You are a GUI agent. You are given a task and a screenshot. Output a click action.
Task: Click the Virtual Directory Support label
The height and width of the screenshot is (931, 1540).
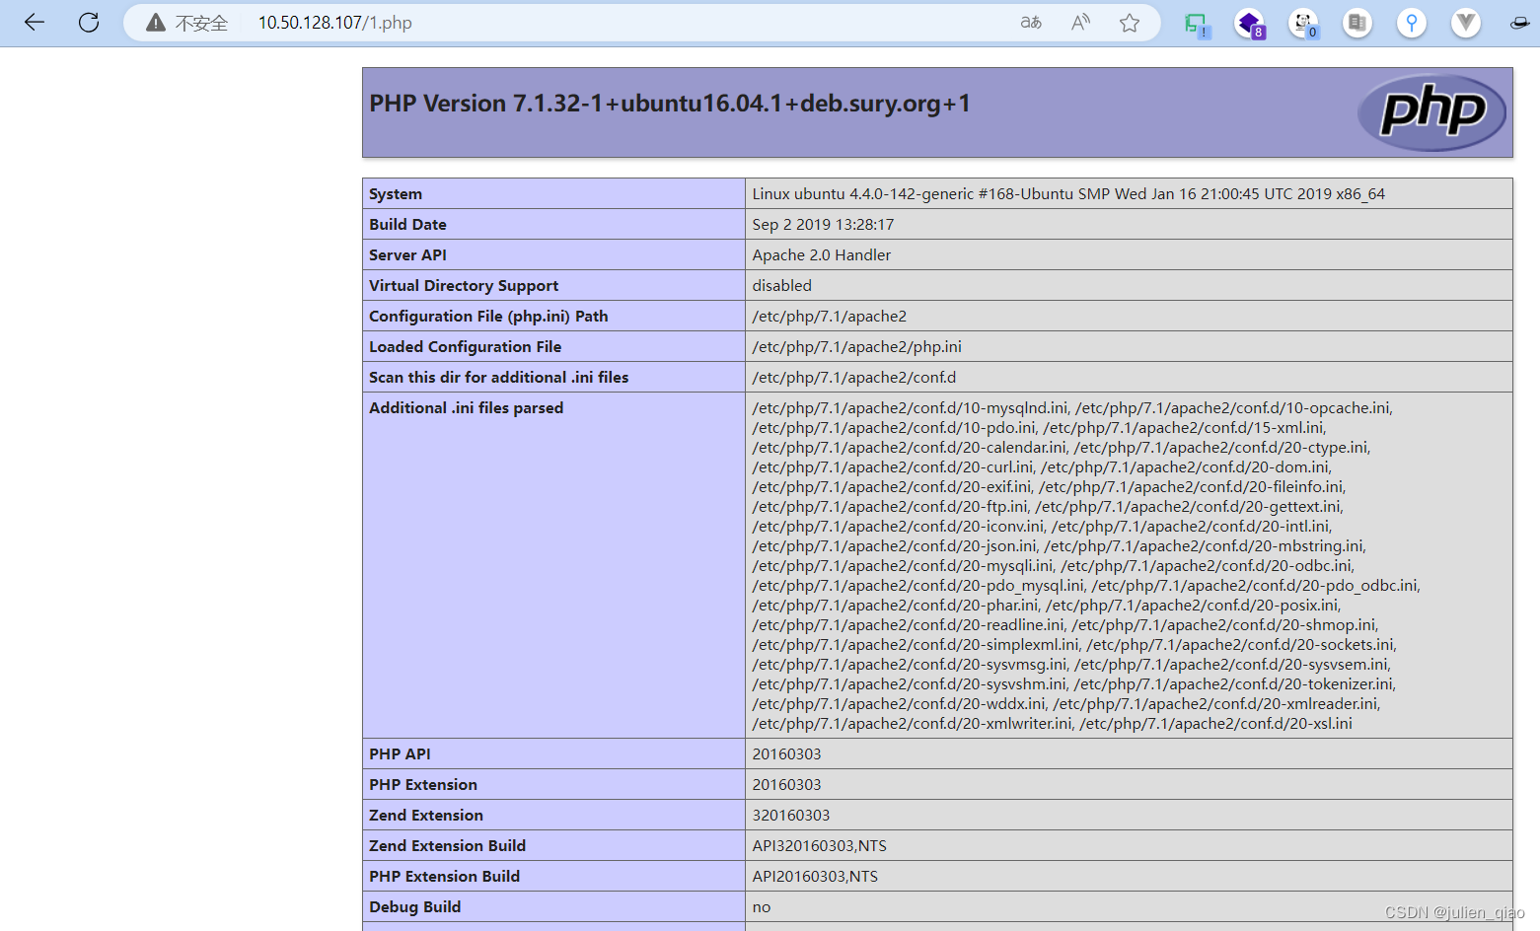pyautogui.click(x=464, y=286)
